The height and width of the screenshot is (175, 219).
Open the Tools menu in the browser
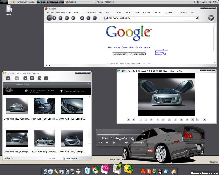pos(76,13)
